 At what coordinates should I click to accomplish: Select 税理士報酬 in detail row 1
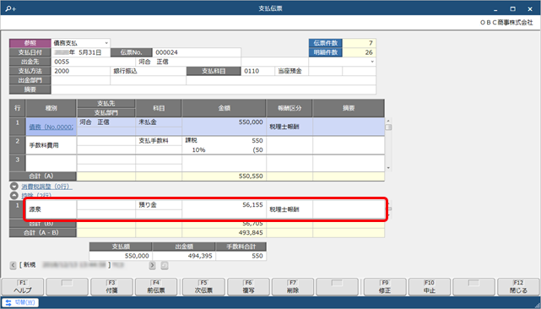tap(289, 127)
